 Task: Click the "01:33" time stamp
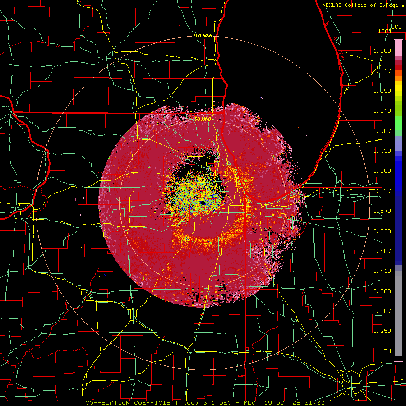[x=314, y=403]
